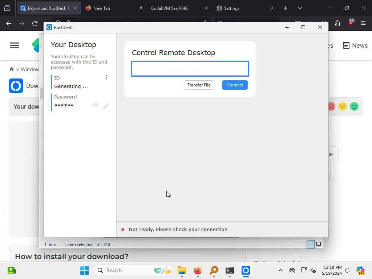This screenshot has height=279, width=372.
Task: Open Firefox from the taskbar
Action: (198, 270)
